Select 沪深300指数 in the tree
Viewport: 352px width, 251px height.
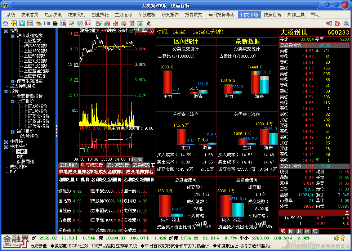point(35,46)
